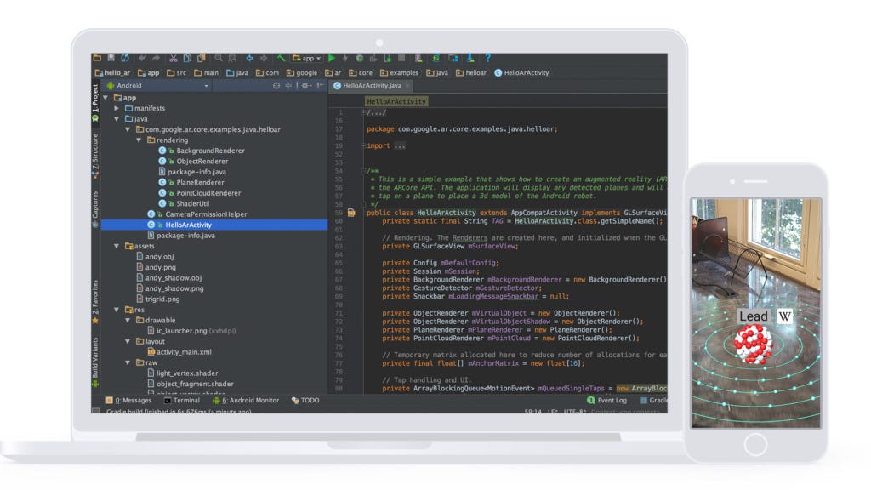Navigate Forward with the right arrow icon
Image resolution: width=871 pixels, height=490 pixels.
point(264,58)
